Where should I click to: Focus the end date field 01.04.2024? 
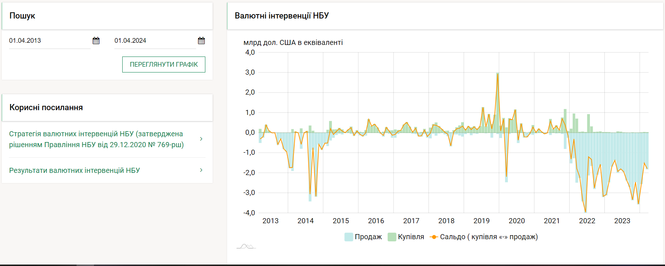pos(155,41)
